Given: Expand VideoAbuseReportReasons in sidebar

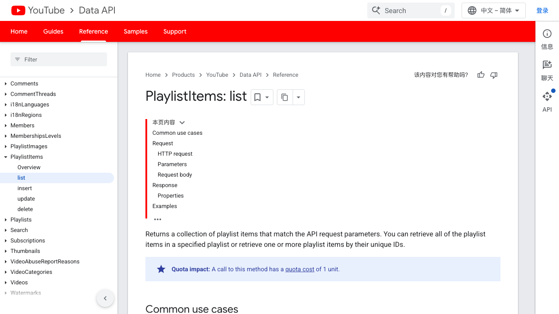Looking at the screenshot, I should pyautogui.click(x=6, y=262).
